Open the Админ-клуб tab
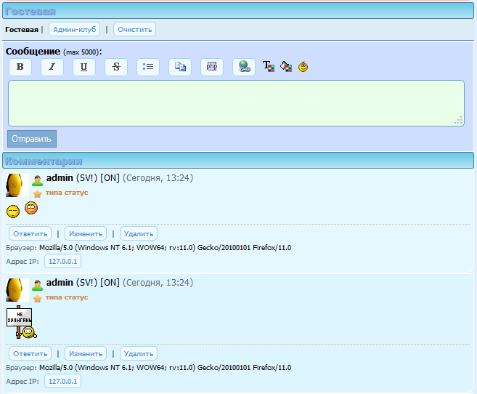The height and width of the screenshot is (394, 477). (x=75, y=29)
